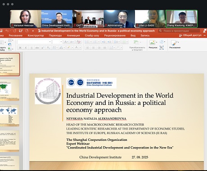
Task: Open the Слайд-шоу tab
Action: click(x=92, y=36)
